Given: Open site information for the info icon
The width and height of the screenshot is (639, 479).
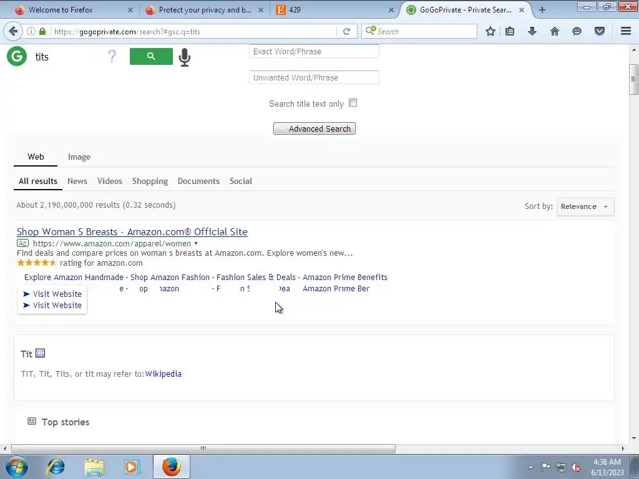Looking at the screenshot, I should 31,31.
